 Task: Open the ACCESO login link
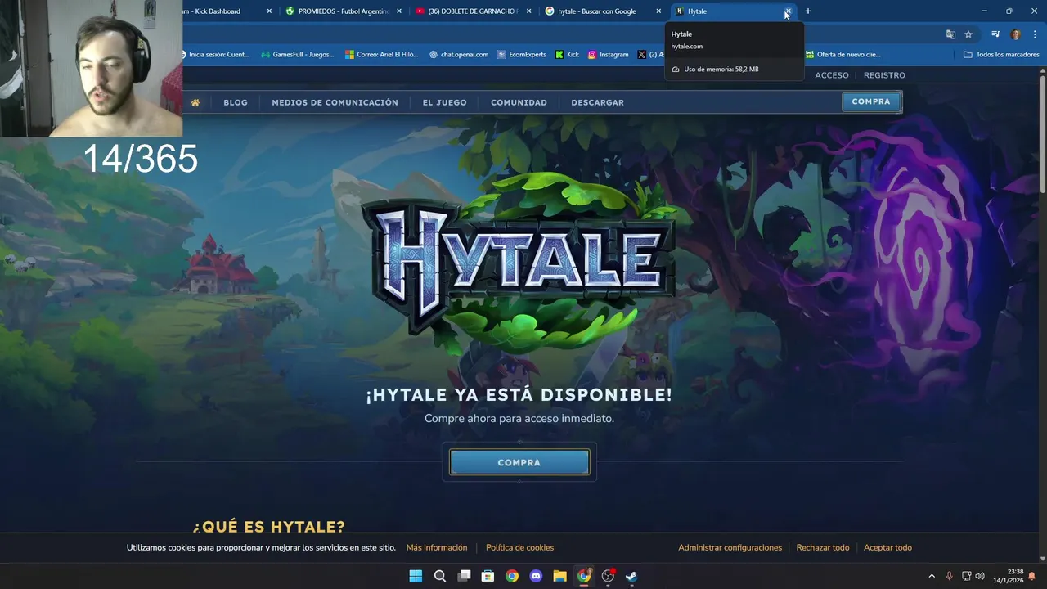pos(832,75)
